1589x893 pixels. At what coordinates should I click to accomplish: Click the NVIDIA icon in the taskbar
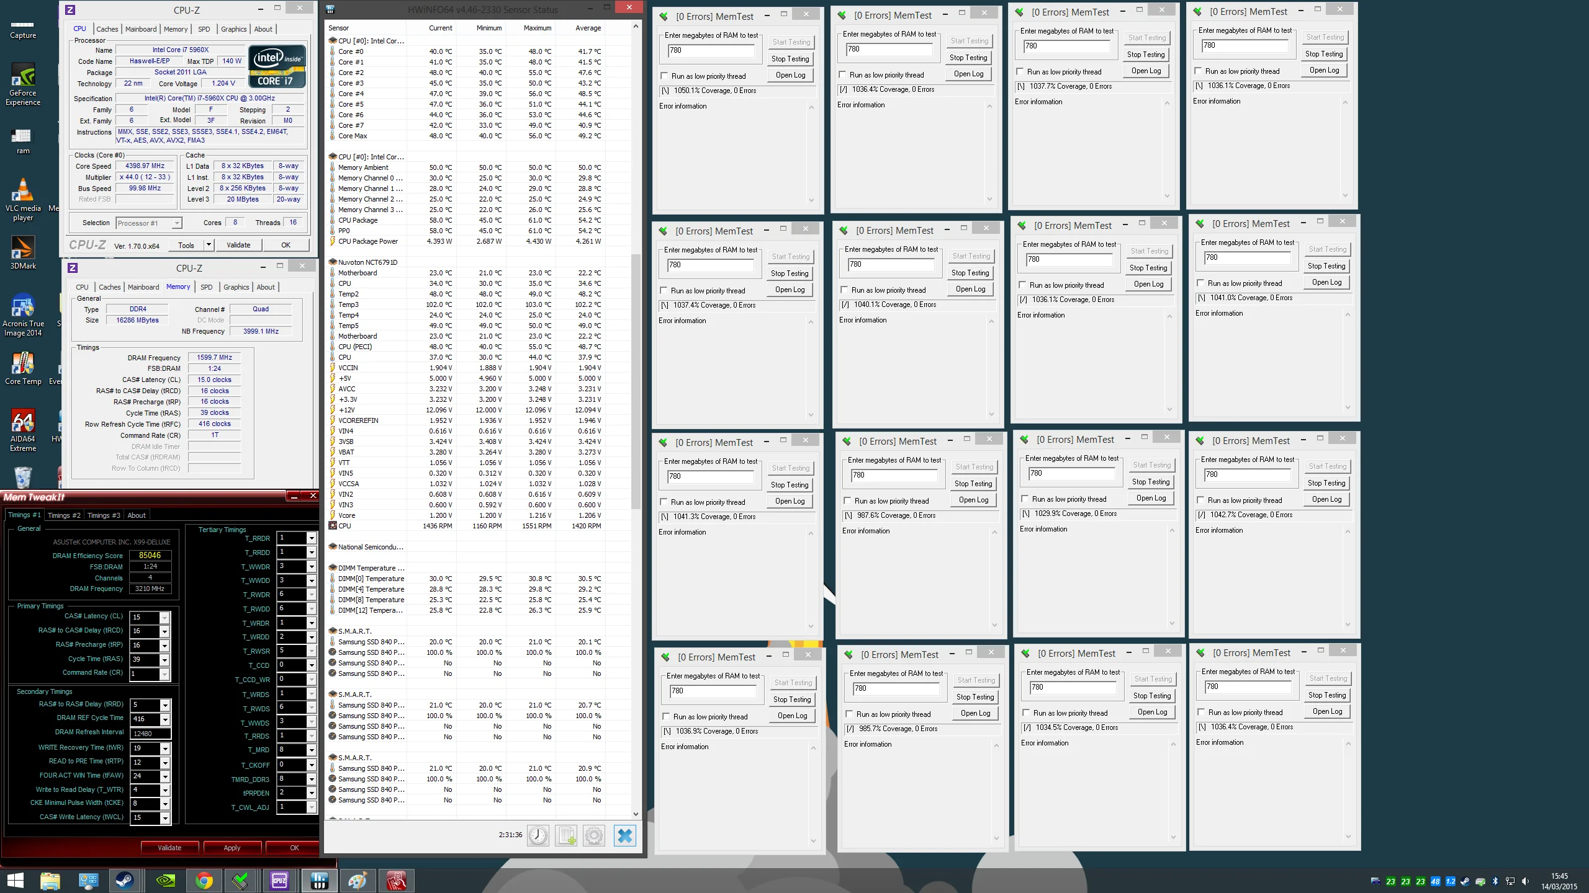pyautogui.click(x=165, y=881)
